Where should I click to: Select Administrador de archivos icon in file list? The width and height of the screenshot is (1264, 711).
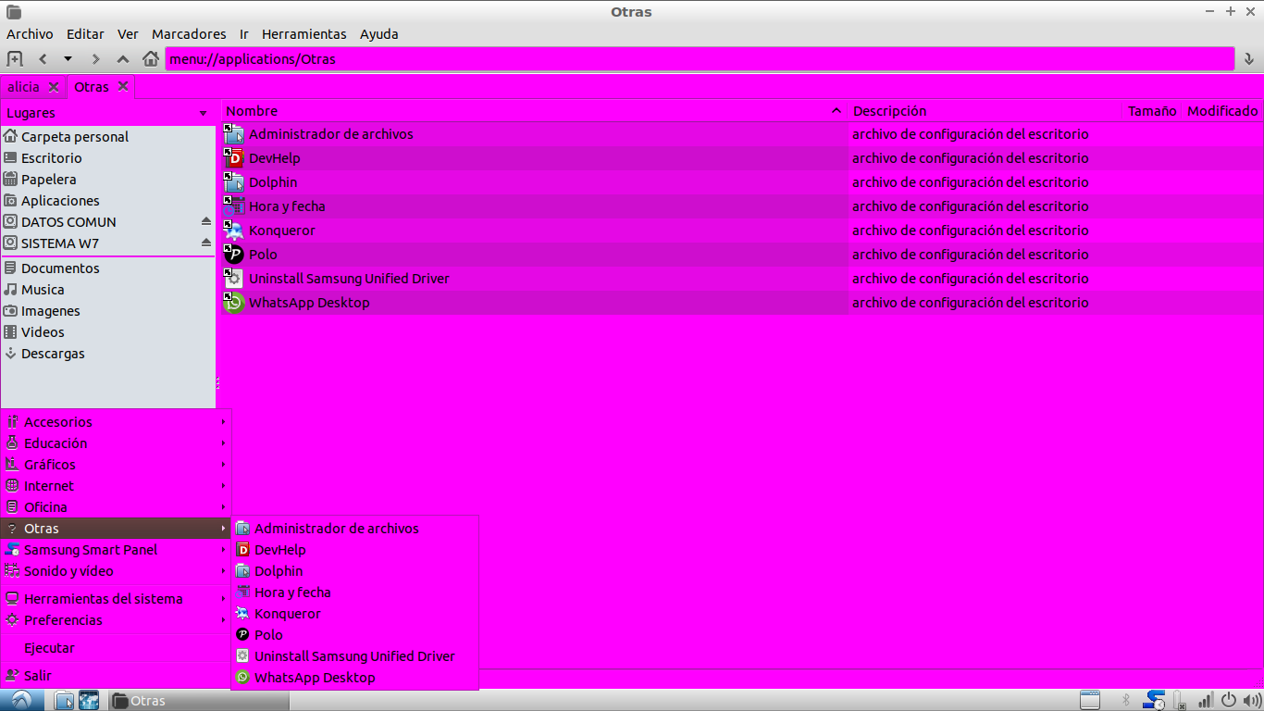(234, 134)
